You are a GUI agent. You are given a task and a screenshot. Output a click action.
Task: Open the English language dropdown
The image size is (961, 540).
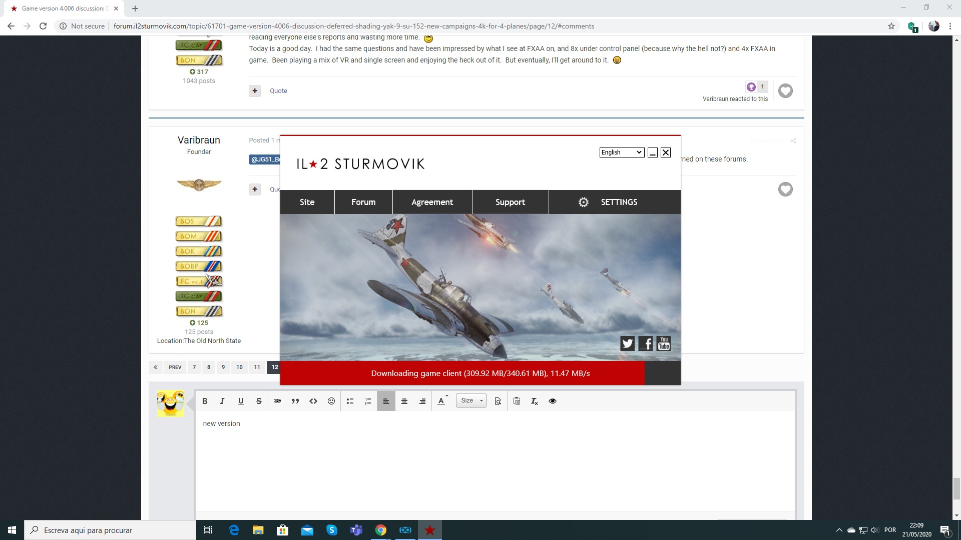point(622,152)
